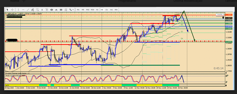Select the Trendline drawing tool
This screenshot has width=237, height=94.
pos(28,10)
